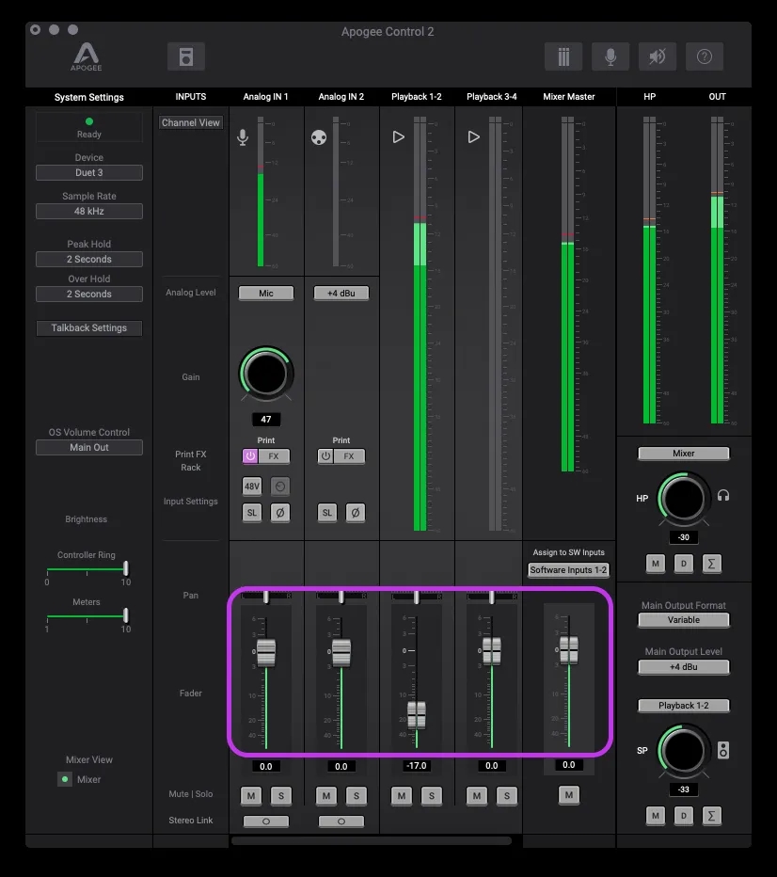Screen dimensions: 777x877
Task: Toggle Stereo Link under Analog IN 2
Action: pyautogui.click(x=341, y=821)
